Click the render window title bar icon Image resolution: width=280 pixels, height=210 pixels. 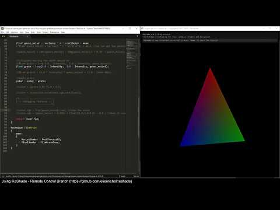(142, 29)
